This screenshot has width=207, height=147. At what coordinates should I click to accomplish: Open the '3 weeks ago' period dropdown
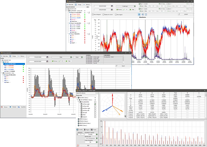[135, 6]
